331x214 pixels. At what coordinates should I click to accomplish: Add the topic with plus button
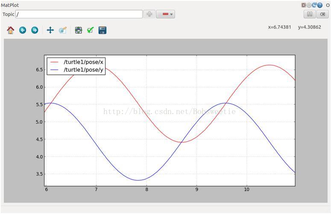pos(149,14)
